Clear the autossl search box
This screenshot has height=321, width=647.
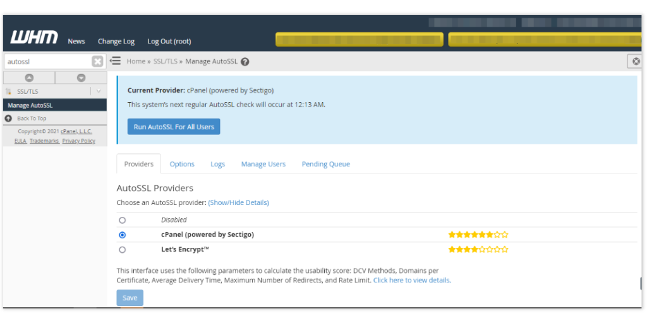[x=97, y=62]
